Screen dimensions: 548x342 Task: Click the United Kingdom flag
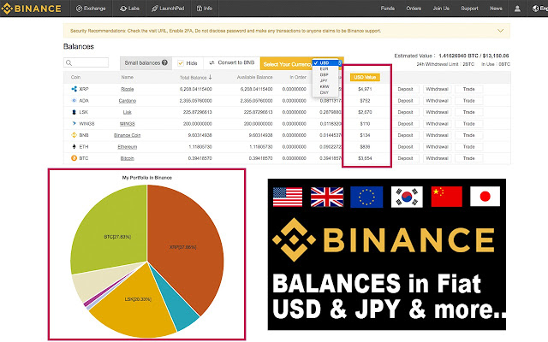point(327,197)
